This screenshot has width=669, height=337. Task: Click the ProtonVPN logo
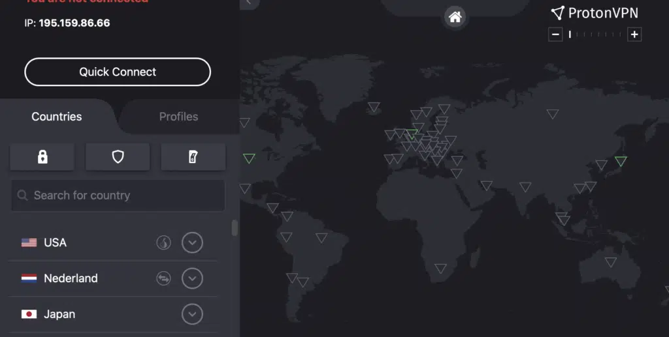click(x=595, y=13)
